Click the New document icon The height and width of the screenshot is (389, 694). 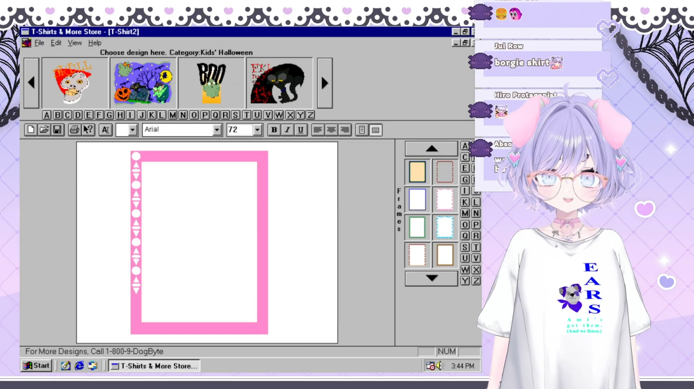(x=31, y=130)
